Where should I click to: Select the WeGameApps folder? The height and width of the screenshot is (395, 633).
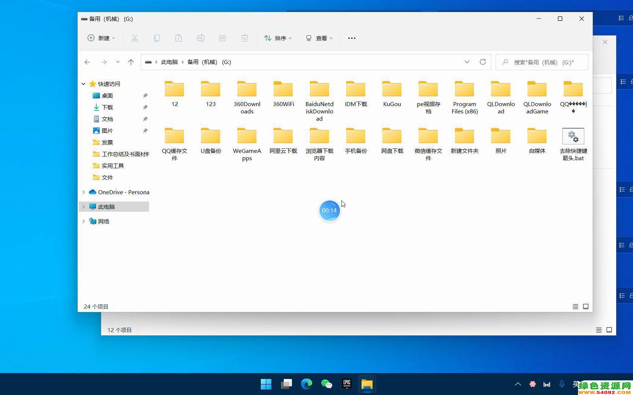[x=247, y=144]
